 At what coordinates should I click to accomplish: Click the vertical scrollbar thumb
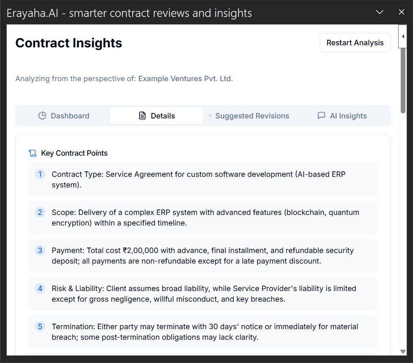pyautogui.click(x=403, y=80)
